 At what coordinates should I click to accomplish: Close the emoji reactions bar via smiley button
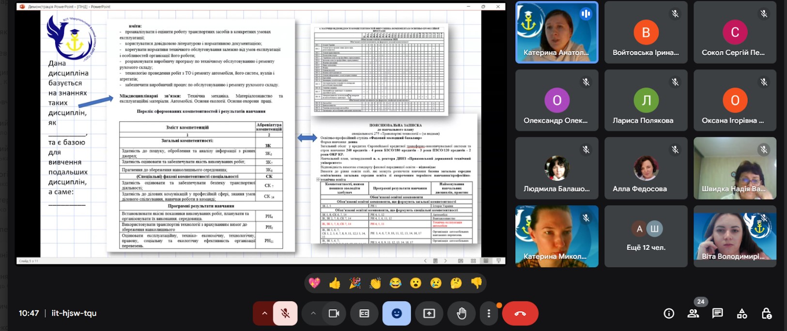click(x=397, y=314)
